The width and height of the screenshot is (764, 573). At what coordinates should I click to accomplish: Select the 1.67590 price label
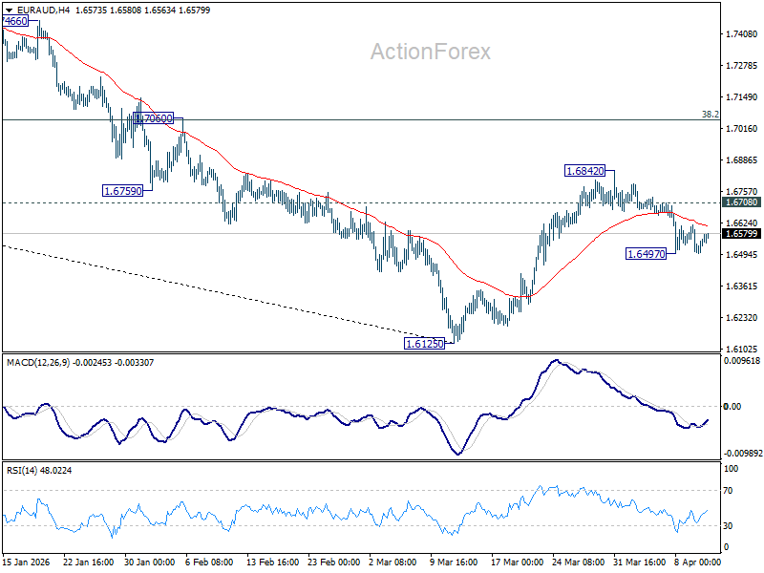tap(123, 190)
